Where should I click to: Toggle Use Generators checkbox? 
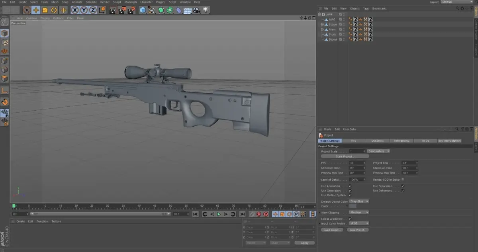click(x=350, y=190)
